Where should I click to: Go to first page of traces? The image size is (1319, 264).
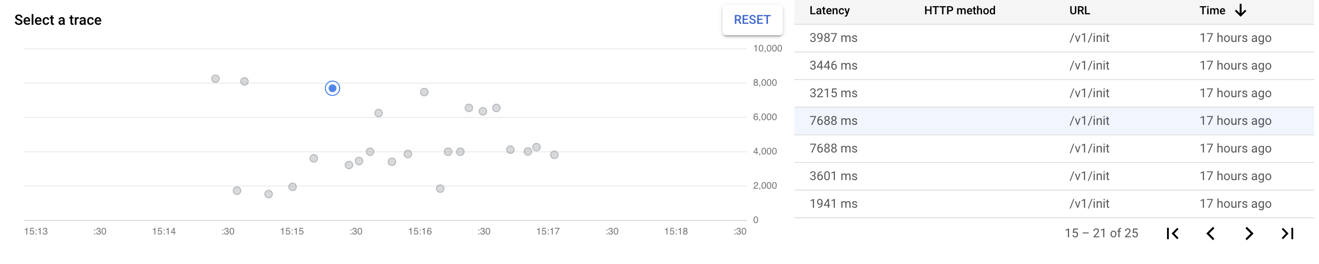pos(1173,234)
